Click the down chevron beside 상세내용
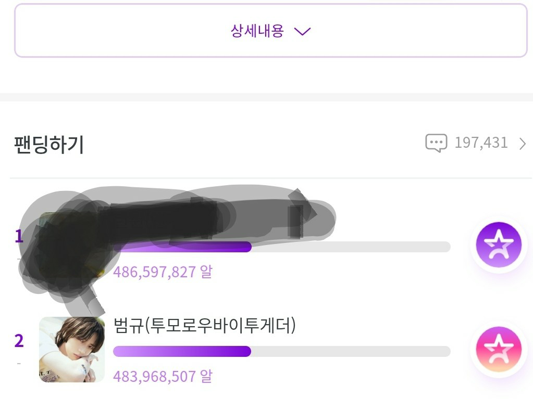The width and height of the screenshot is (533, 399). 302,31
